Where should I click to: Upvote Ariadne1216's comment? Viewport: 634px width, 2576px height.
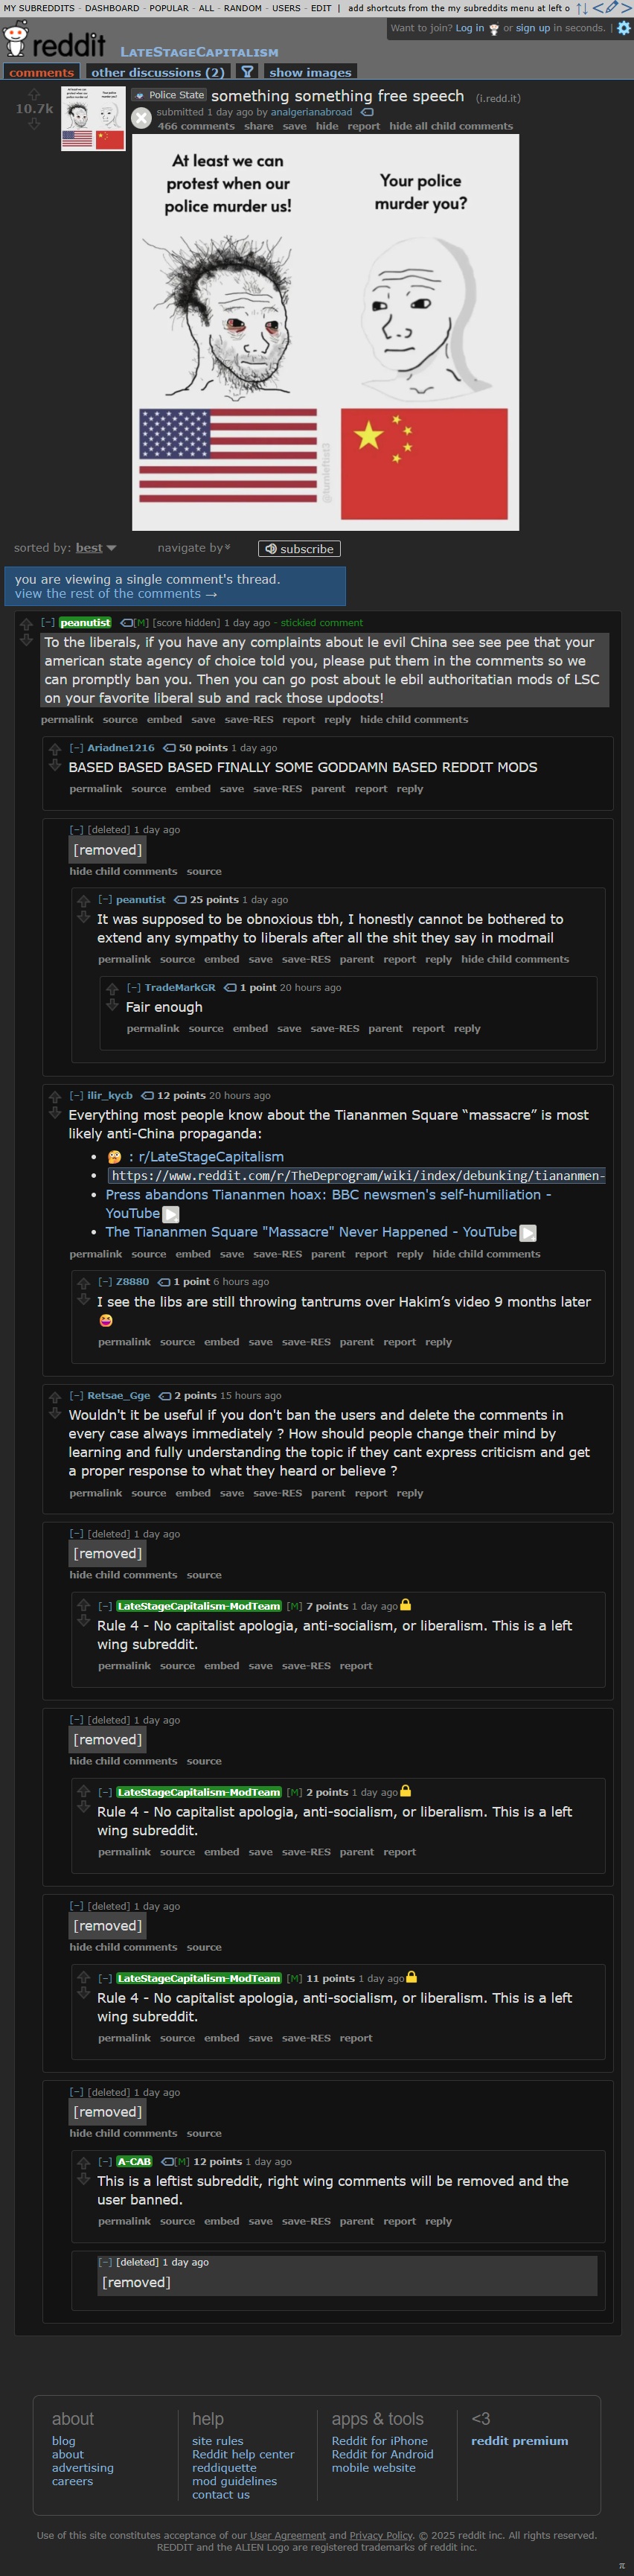(55, 748)
